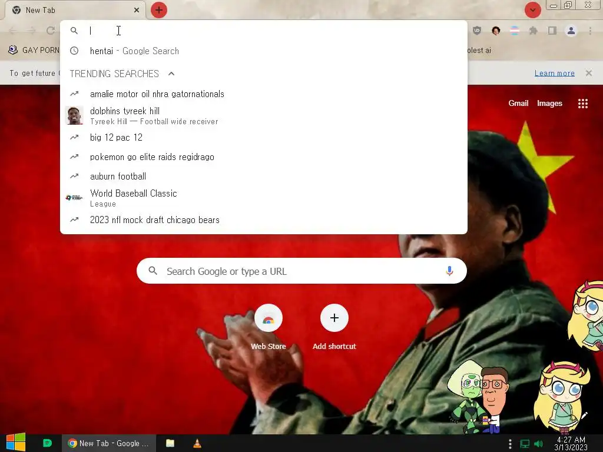Switch to the New Tab - Google Chrome taskbar item
This screenshot has height=452, width=603.
[109, 443]
